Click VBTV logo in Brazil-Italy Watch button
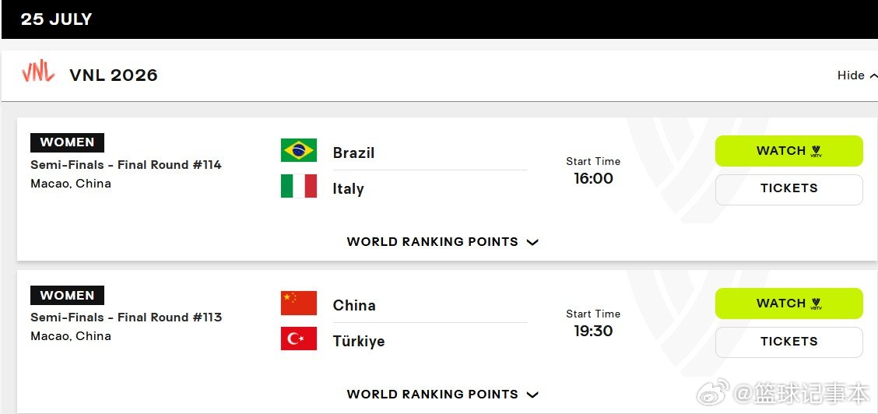 (x=816, y=151)
